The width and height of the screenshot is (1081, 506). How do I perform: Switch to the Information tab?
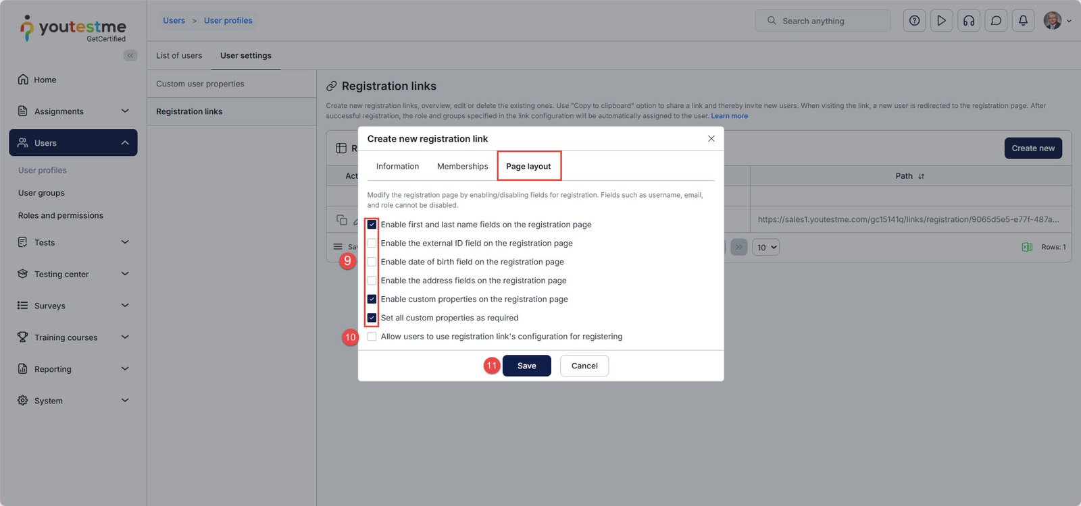coord(397,167)
